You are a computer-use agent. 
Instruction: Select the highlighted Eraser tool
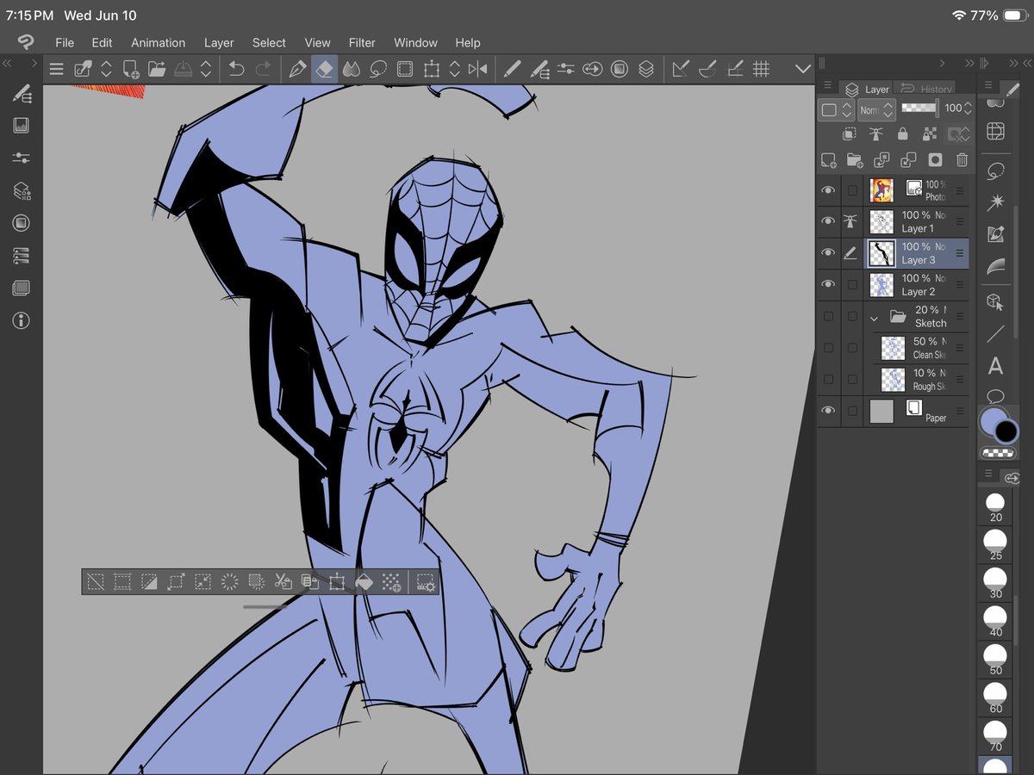(x=324, y=69)
